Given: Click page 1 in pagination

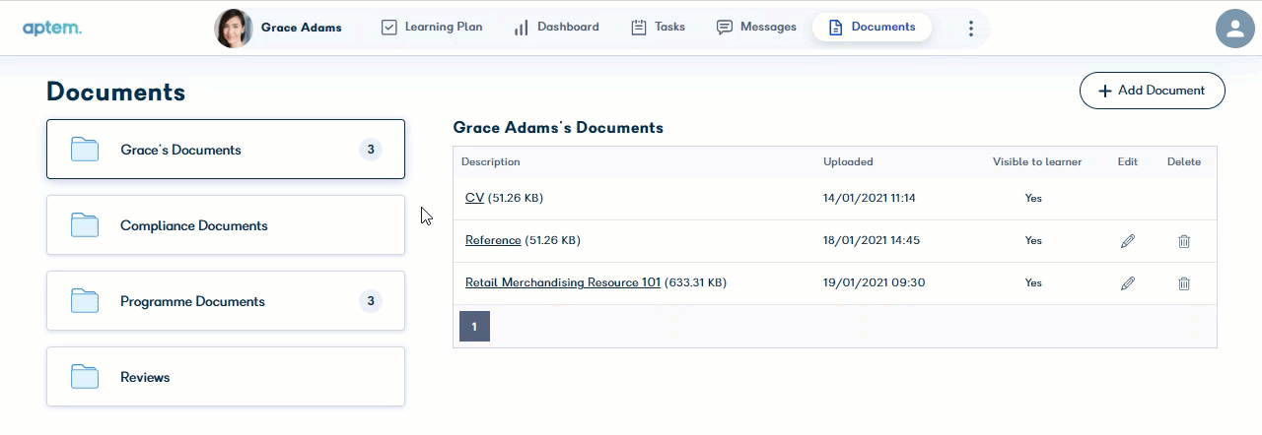Looking at the screenshot, I should [474, 327].
